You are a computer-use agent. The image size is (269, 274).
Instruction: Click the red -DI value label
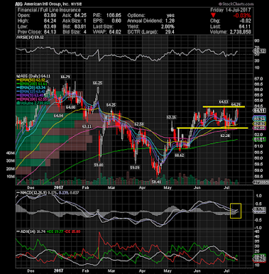(72, 232)
